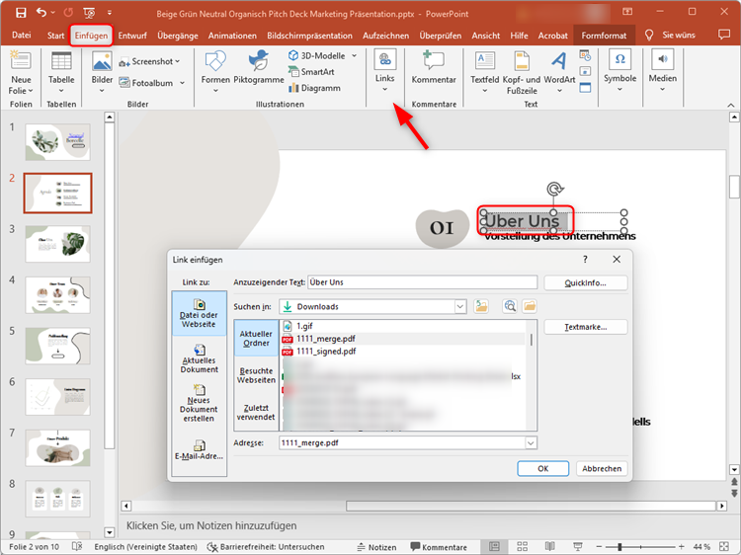The image size is (741, 555).
Task: Add a Kommentar to the slide
Action: pos(434,68)
